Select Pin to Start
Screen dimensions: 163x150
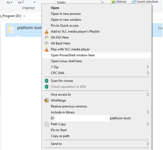97,130
